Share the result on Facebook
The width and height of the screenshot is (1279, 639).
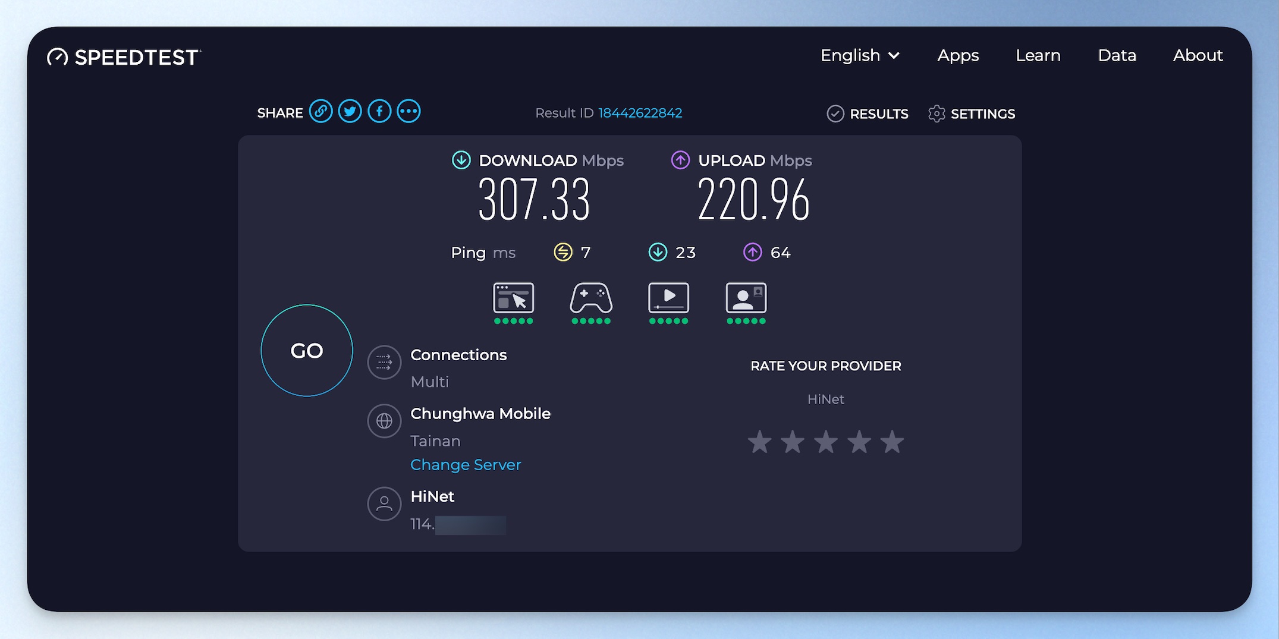[x=379, y=112]
